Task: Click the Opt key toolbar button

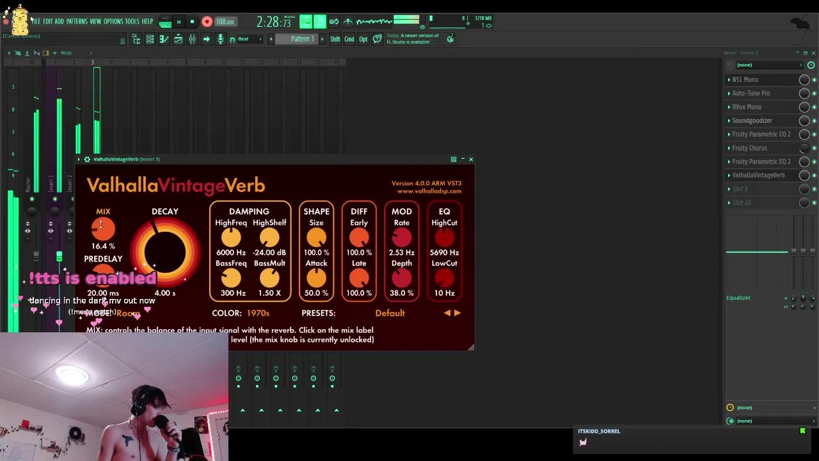Action: (x=363, y=39)
